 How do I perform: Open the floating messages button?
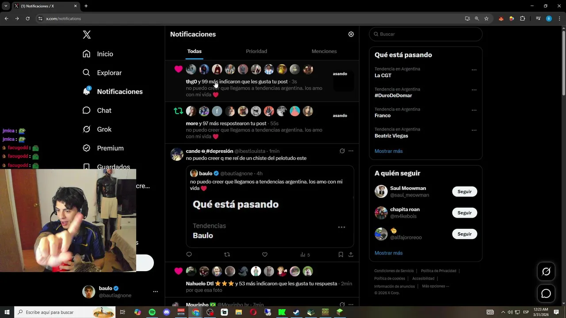(x=546, y=294)
